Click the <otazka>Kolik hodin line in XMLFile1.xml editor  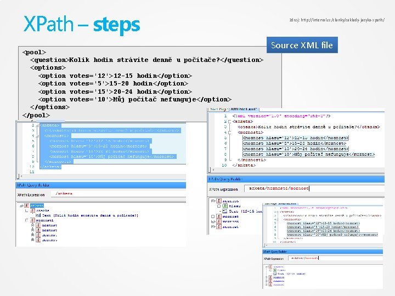tap(308, 127)
